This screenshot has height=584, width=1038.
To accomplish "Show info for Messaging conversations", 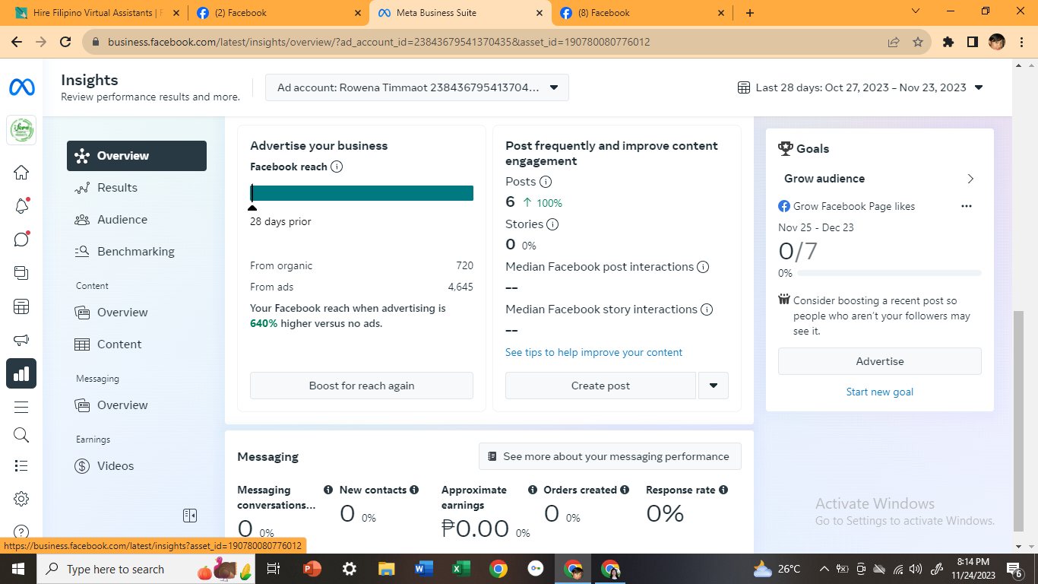I will (328, 490).
